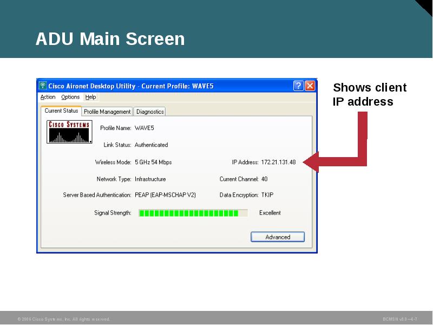Click the Excellent signal strength label

269,213
